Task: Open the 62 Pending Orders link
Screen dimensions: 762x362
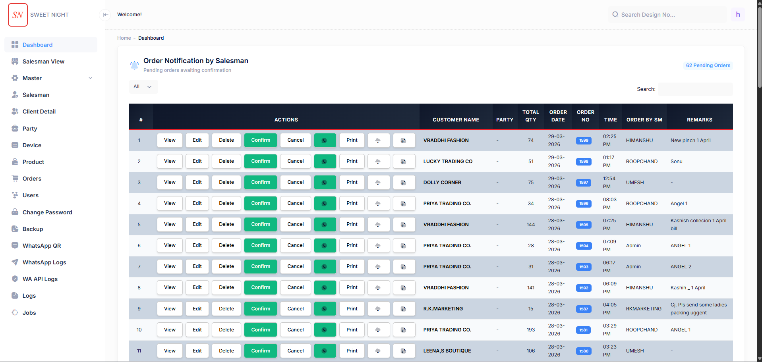Action: pos(708,65)
